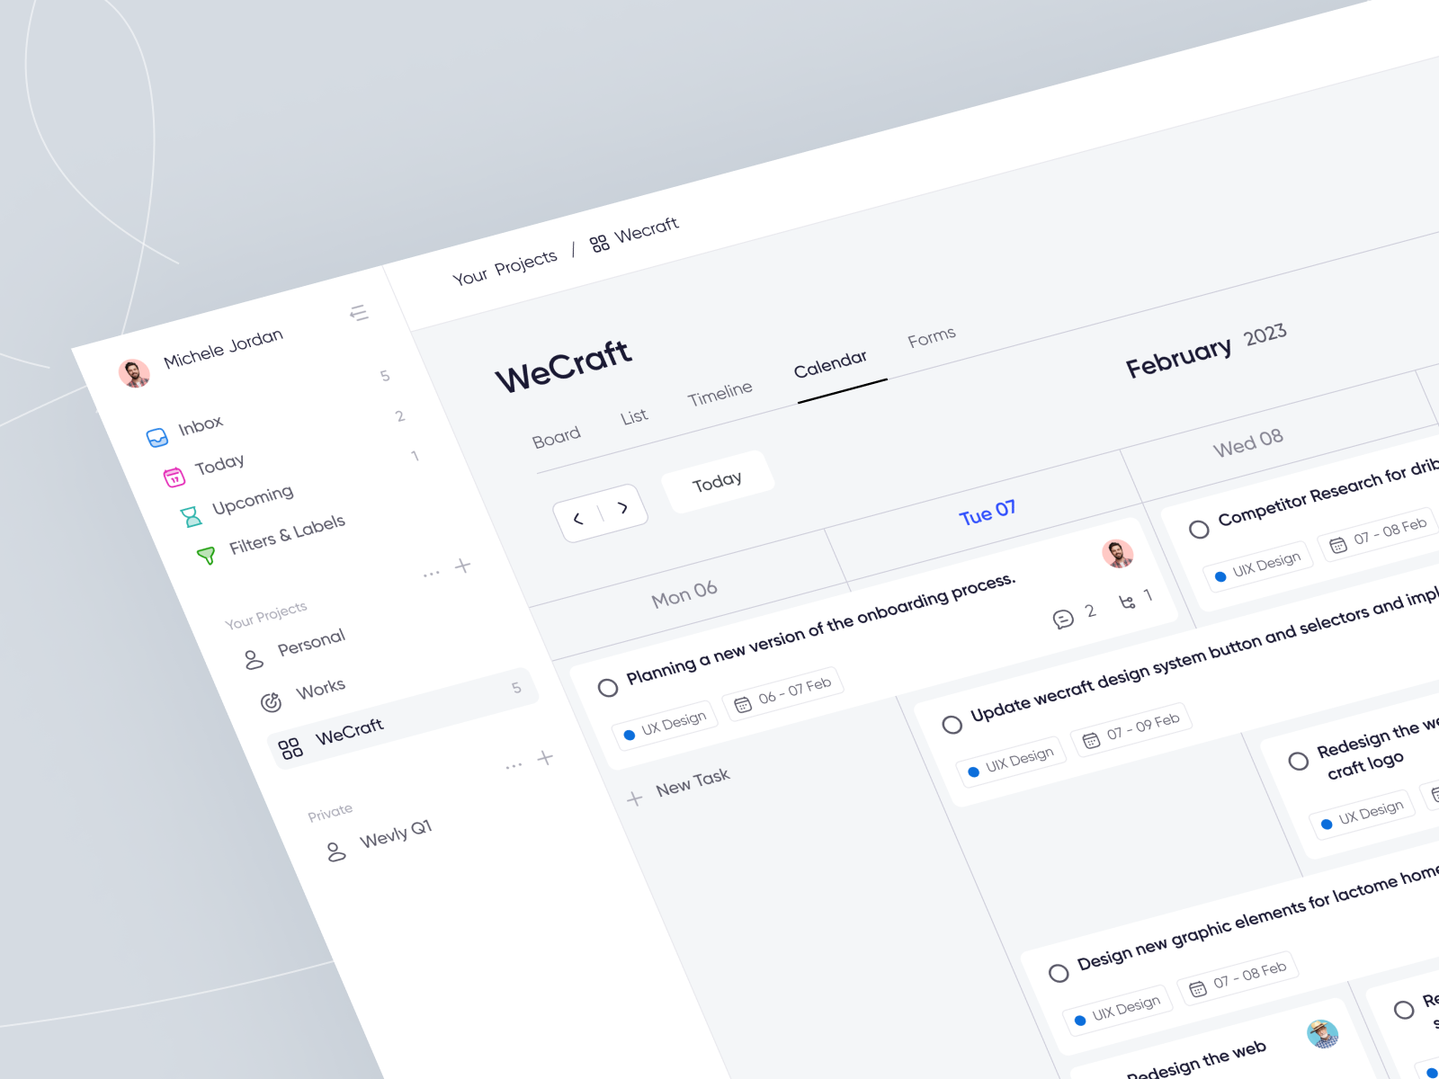Jump to Today in calendar
This screenshot has width=1439, height=1079.
[717, 483]
